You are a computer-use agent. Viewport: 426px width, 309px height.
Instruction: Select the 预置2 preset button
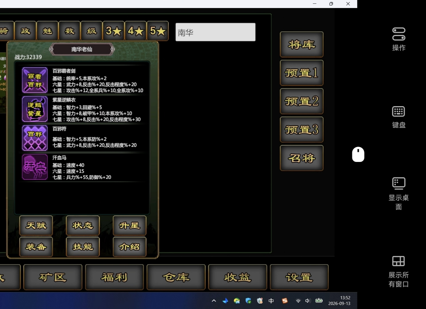302,101
